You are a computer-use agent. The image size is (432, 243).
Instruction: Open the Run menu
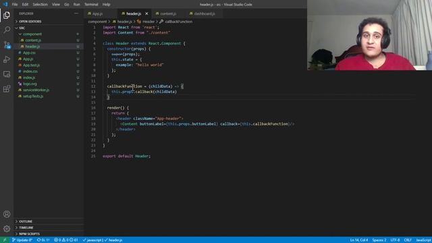coord(76,5)
